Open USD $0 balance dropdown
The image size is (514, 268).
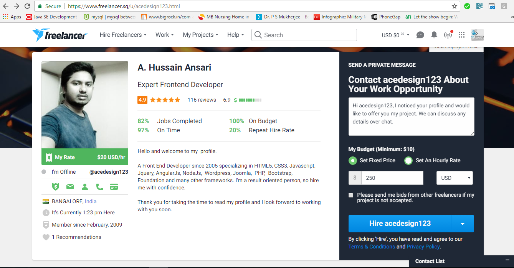pyautogui.click(x=395, y=35)
